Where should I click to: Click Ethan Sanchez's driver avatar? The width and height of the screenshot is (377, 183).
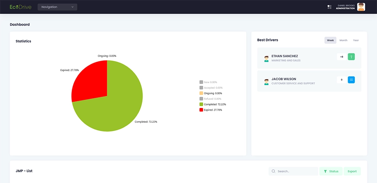(267, 58)
